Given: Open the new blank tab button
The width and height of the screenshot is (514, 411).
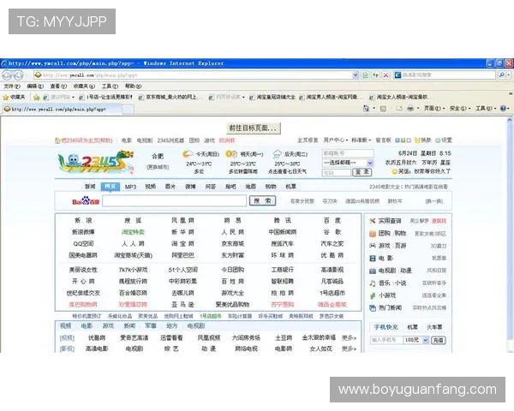Looking at the screenshot, I should (x=128, y=109).
